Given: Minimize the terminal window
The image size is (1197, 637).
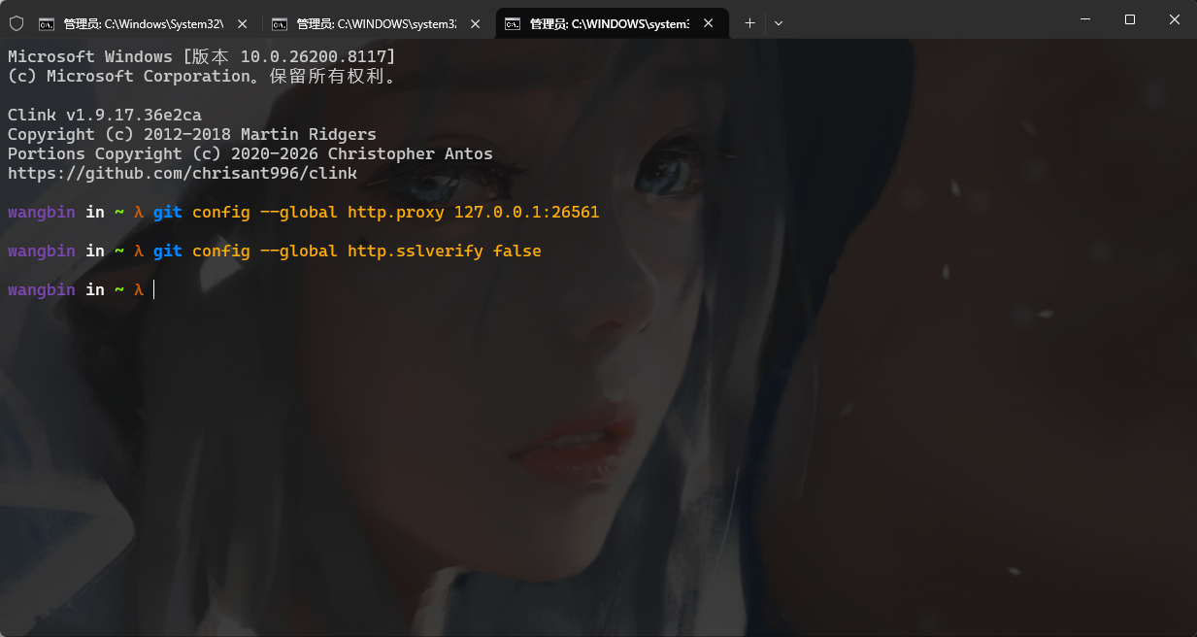Looking at the screenshot, I should 1085,19.
